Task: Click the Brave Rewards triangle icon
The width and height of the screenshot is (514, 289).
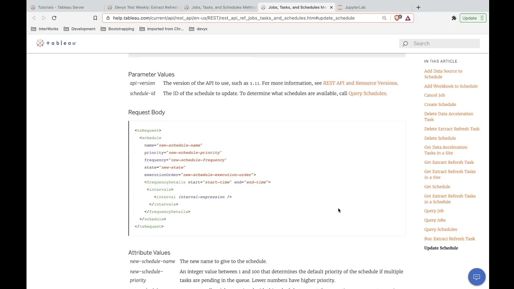Action: [x=408, y=18]
